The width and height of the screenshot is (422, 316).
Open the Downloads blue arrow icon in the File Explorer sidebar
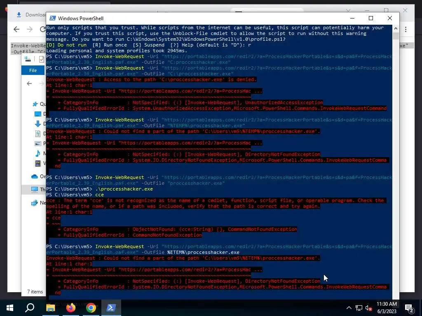(x=38, y=123)
